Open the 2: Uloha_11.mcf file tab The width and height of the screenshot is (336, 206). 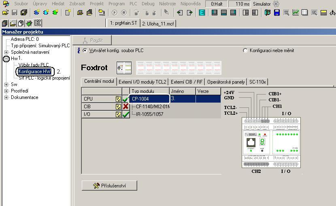click(x=158, y=23)
